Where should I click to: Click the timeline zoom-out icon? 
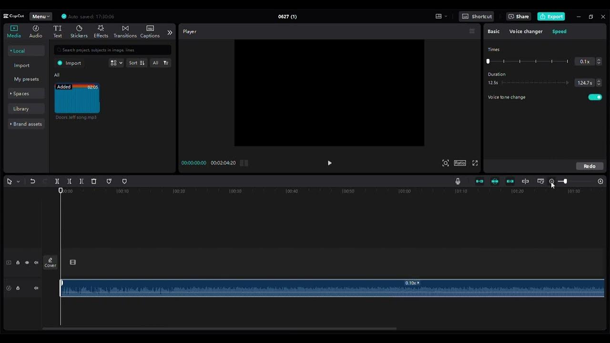552,182
